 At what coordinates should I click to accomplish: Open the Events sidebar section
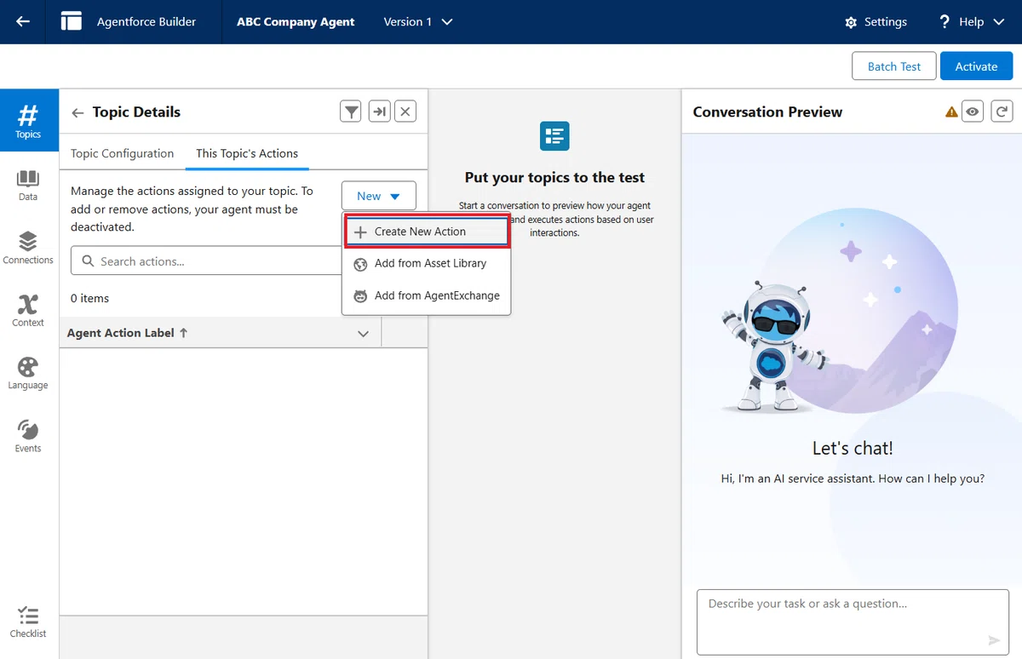coord(28,436)
